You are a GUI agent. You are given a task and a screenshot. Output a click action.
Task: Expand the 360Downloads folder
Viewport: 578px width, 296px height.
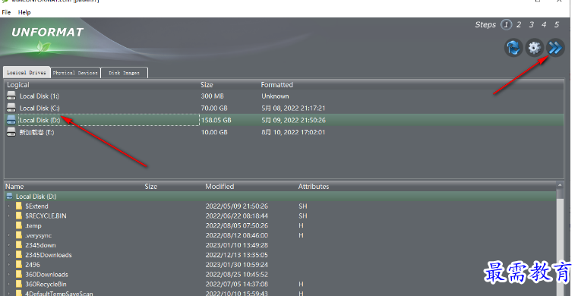tap(9, 274)
